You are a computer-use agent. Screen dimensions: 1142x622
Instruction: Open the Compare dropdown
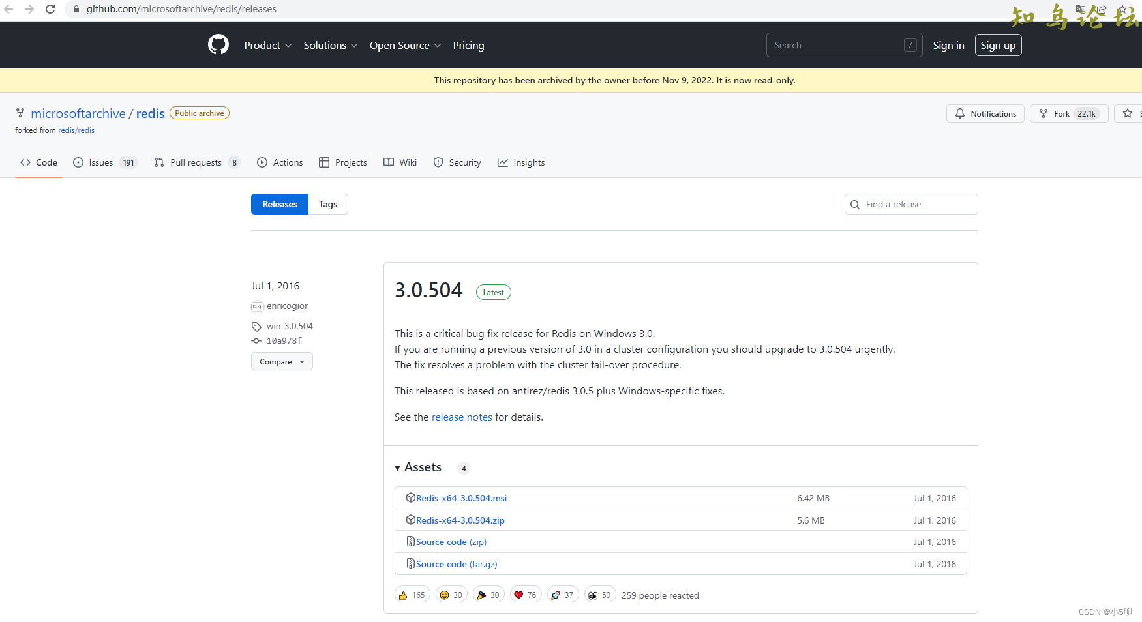coord(282,361)
